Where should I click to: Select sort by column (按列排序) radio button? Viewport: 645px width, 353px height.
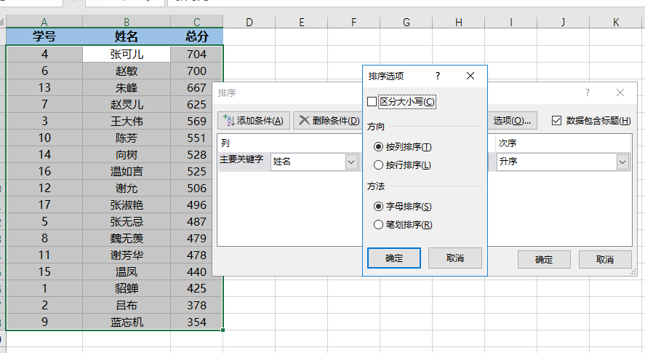(378, 147)
